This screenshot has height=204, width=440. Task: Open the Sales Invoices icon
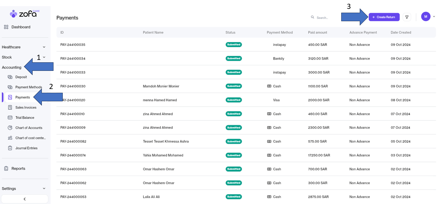[10, 107]
